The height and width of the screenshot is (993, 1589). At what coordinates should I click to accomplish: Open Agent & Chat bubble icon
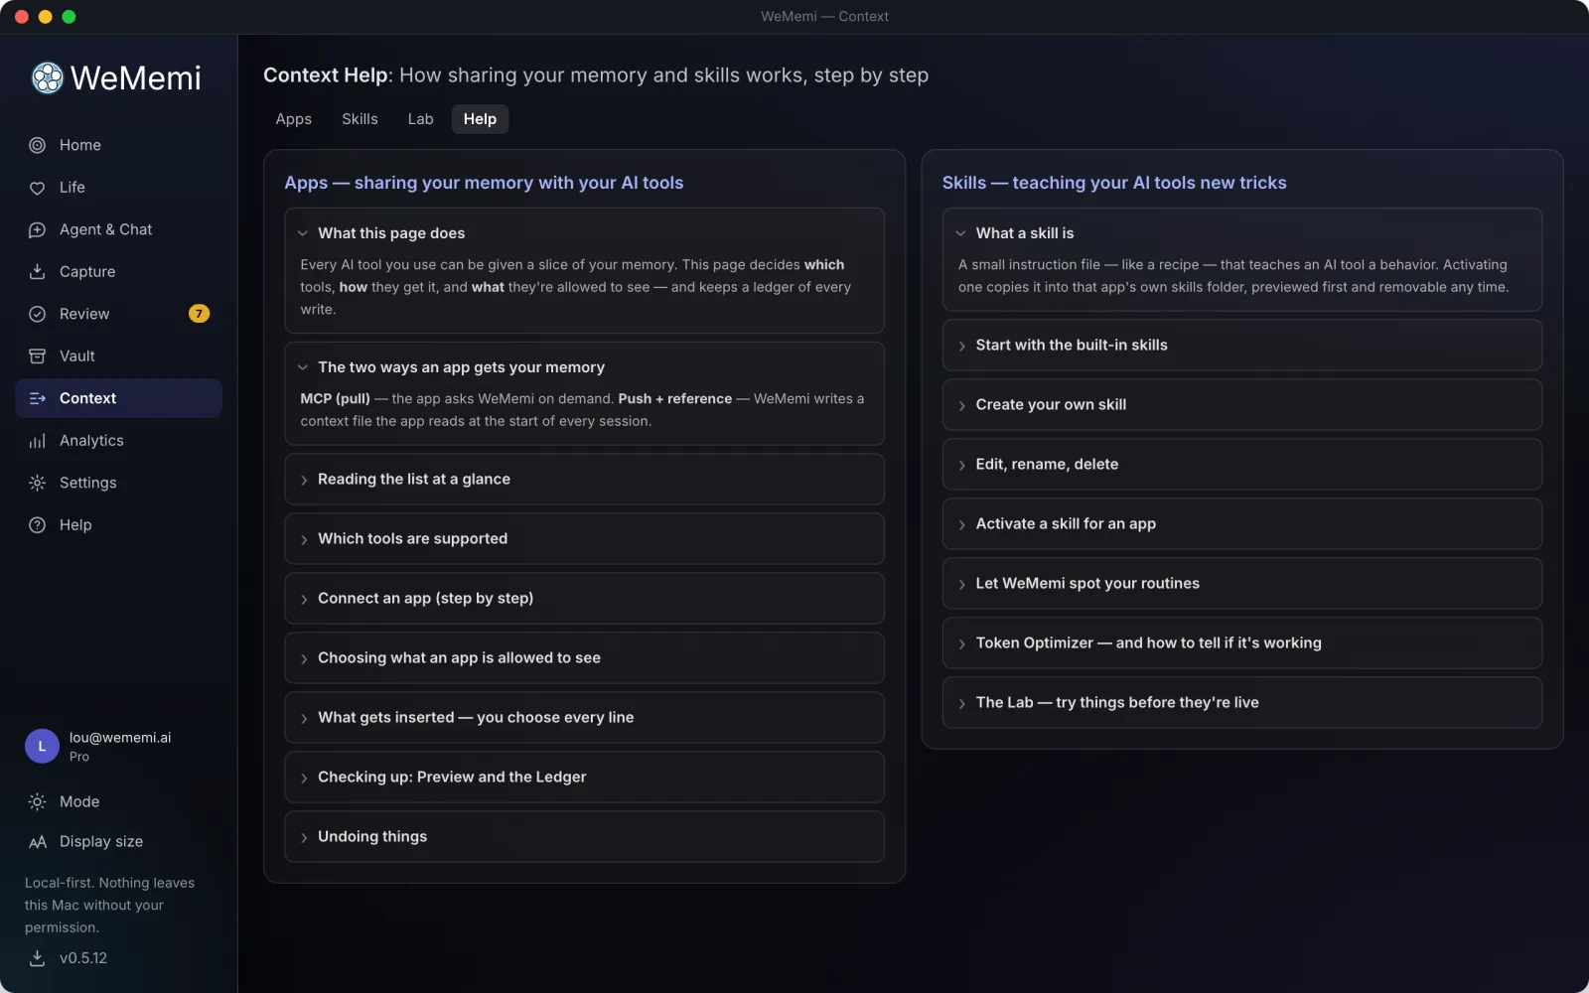[37, 229]
